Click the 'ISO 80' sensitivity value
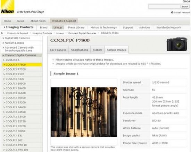 pyautogui.click(x=156, y=121)
